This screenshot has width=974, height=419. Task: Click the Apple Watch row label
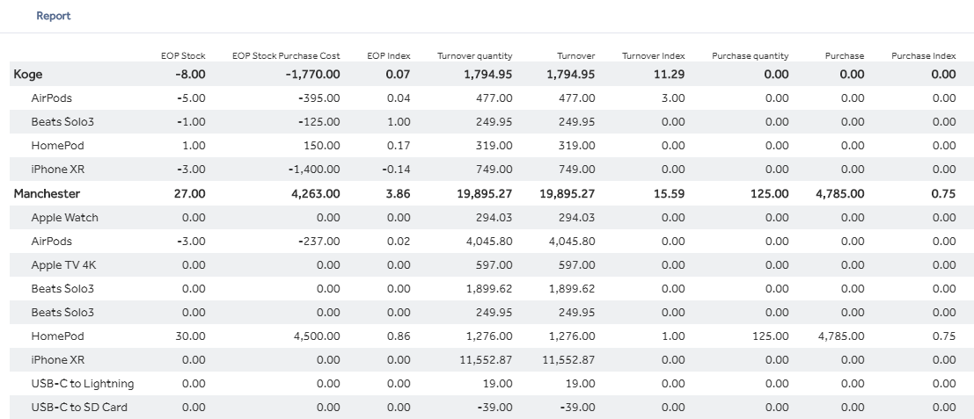coord(62,218)
